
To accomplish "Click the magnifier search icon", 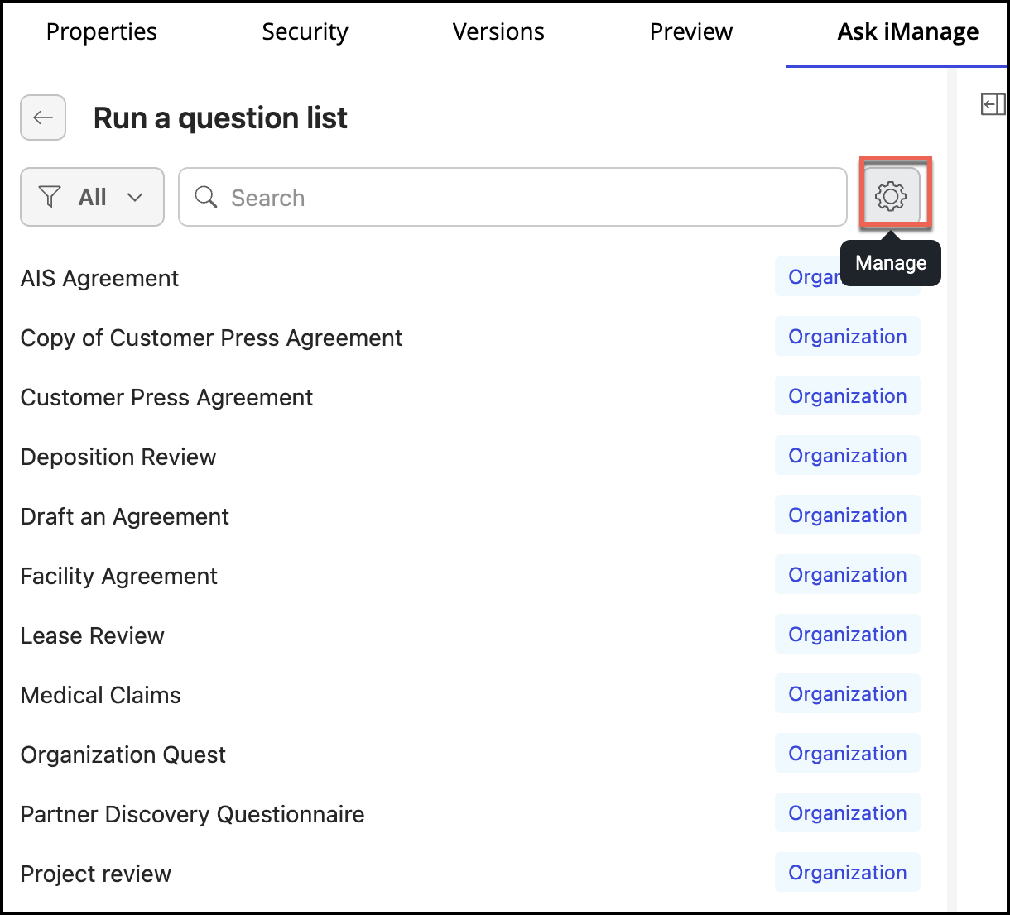I will 205,197.
